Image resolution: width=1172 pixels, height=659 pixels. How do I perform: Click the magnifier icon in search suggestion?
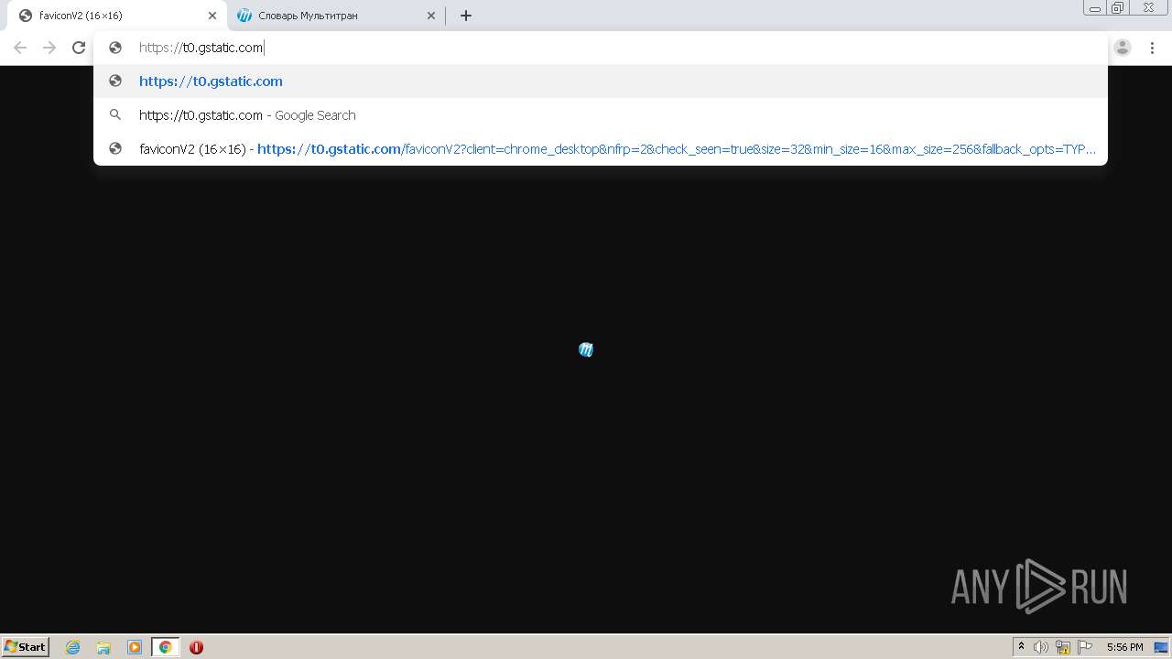click(x=115, y=115)
